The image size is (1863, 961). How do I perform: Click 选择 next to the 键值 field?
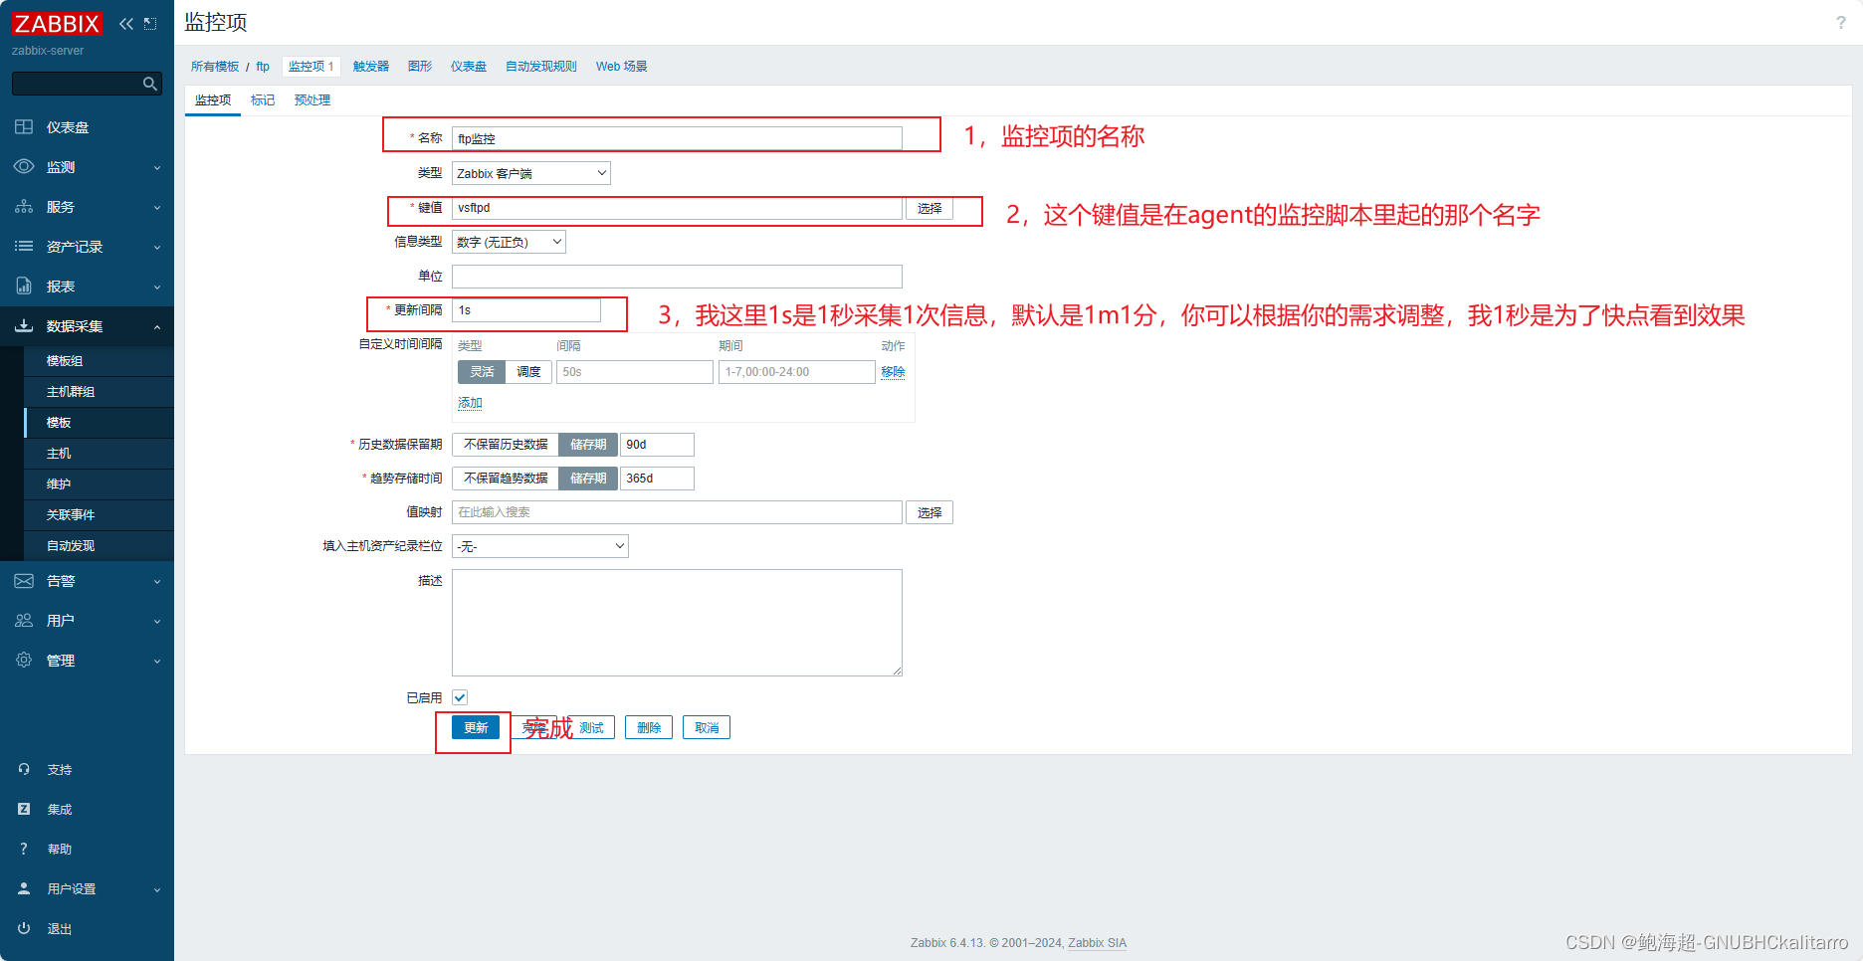click(930, 208)
